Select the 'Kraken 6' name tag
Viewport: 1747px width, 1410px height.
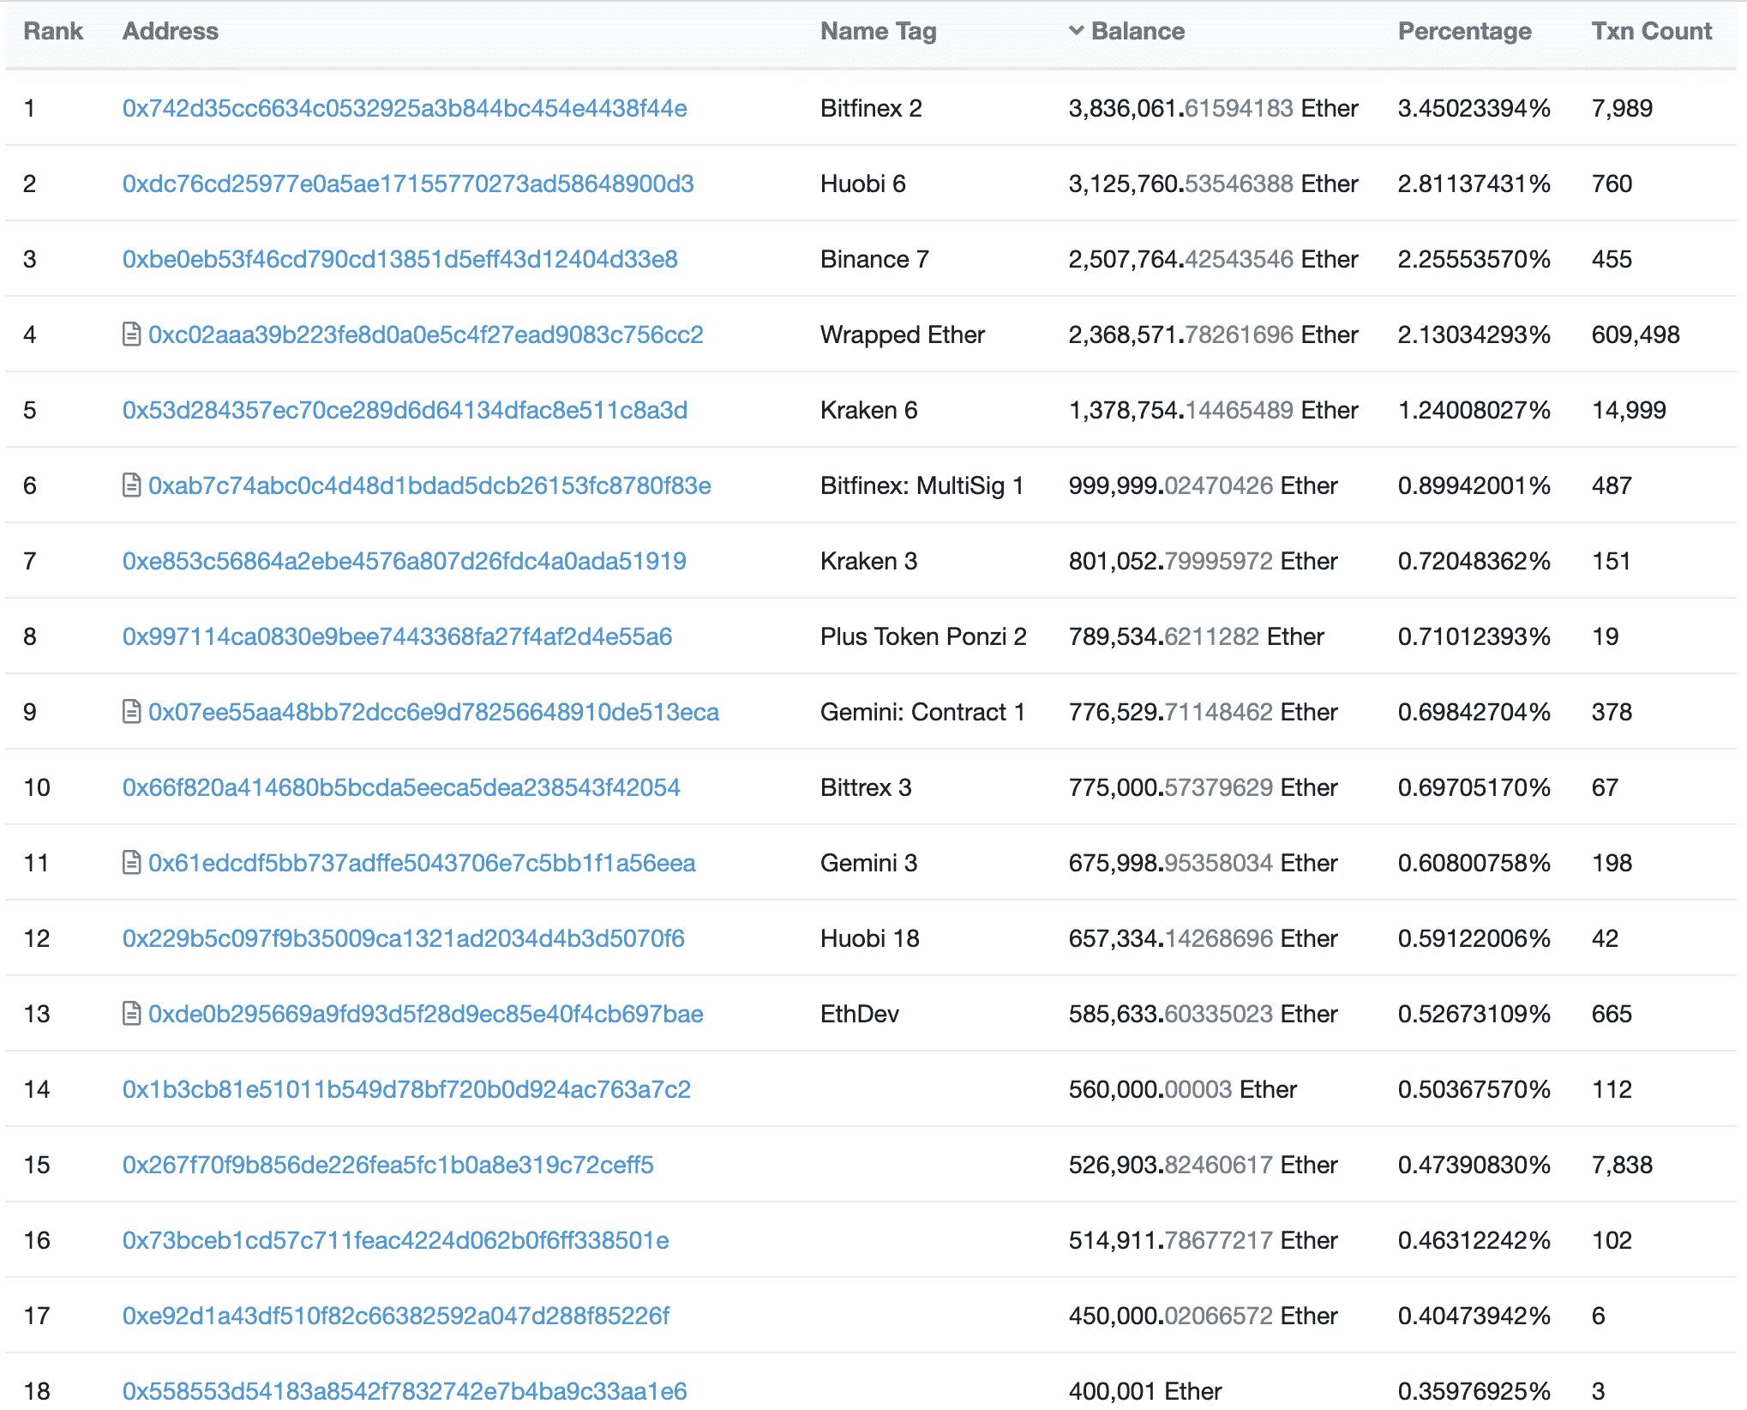869,410
